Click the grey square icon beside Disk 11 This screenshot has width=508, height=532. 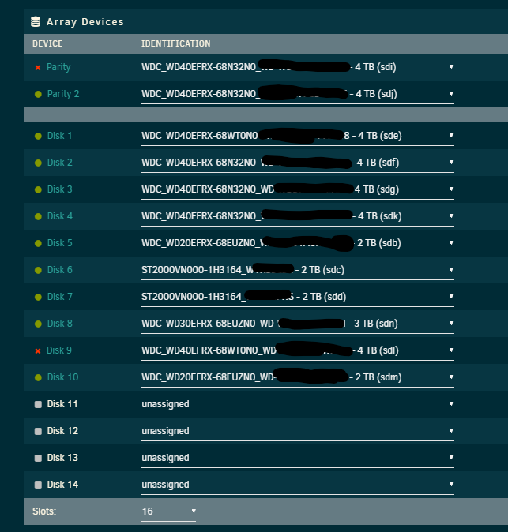point(38,404)
